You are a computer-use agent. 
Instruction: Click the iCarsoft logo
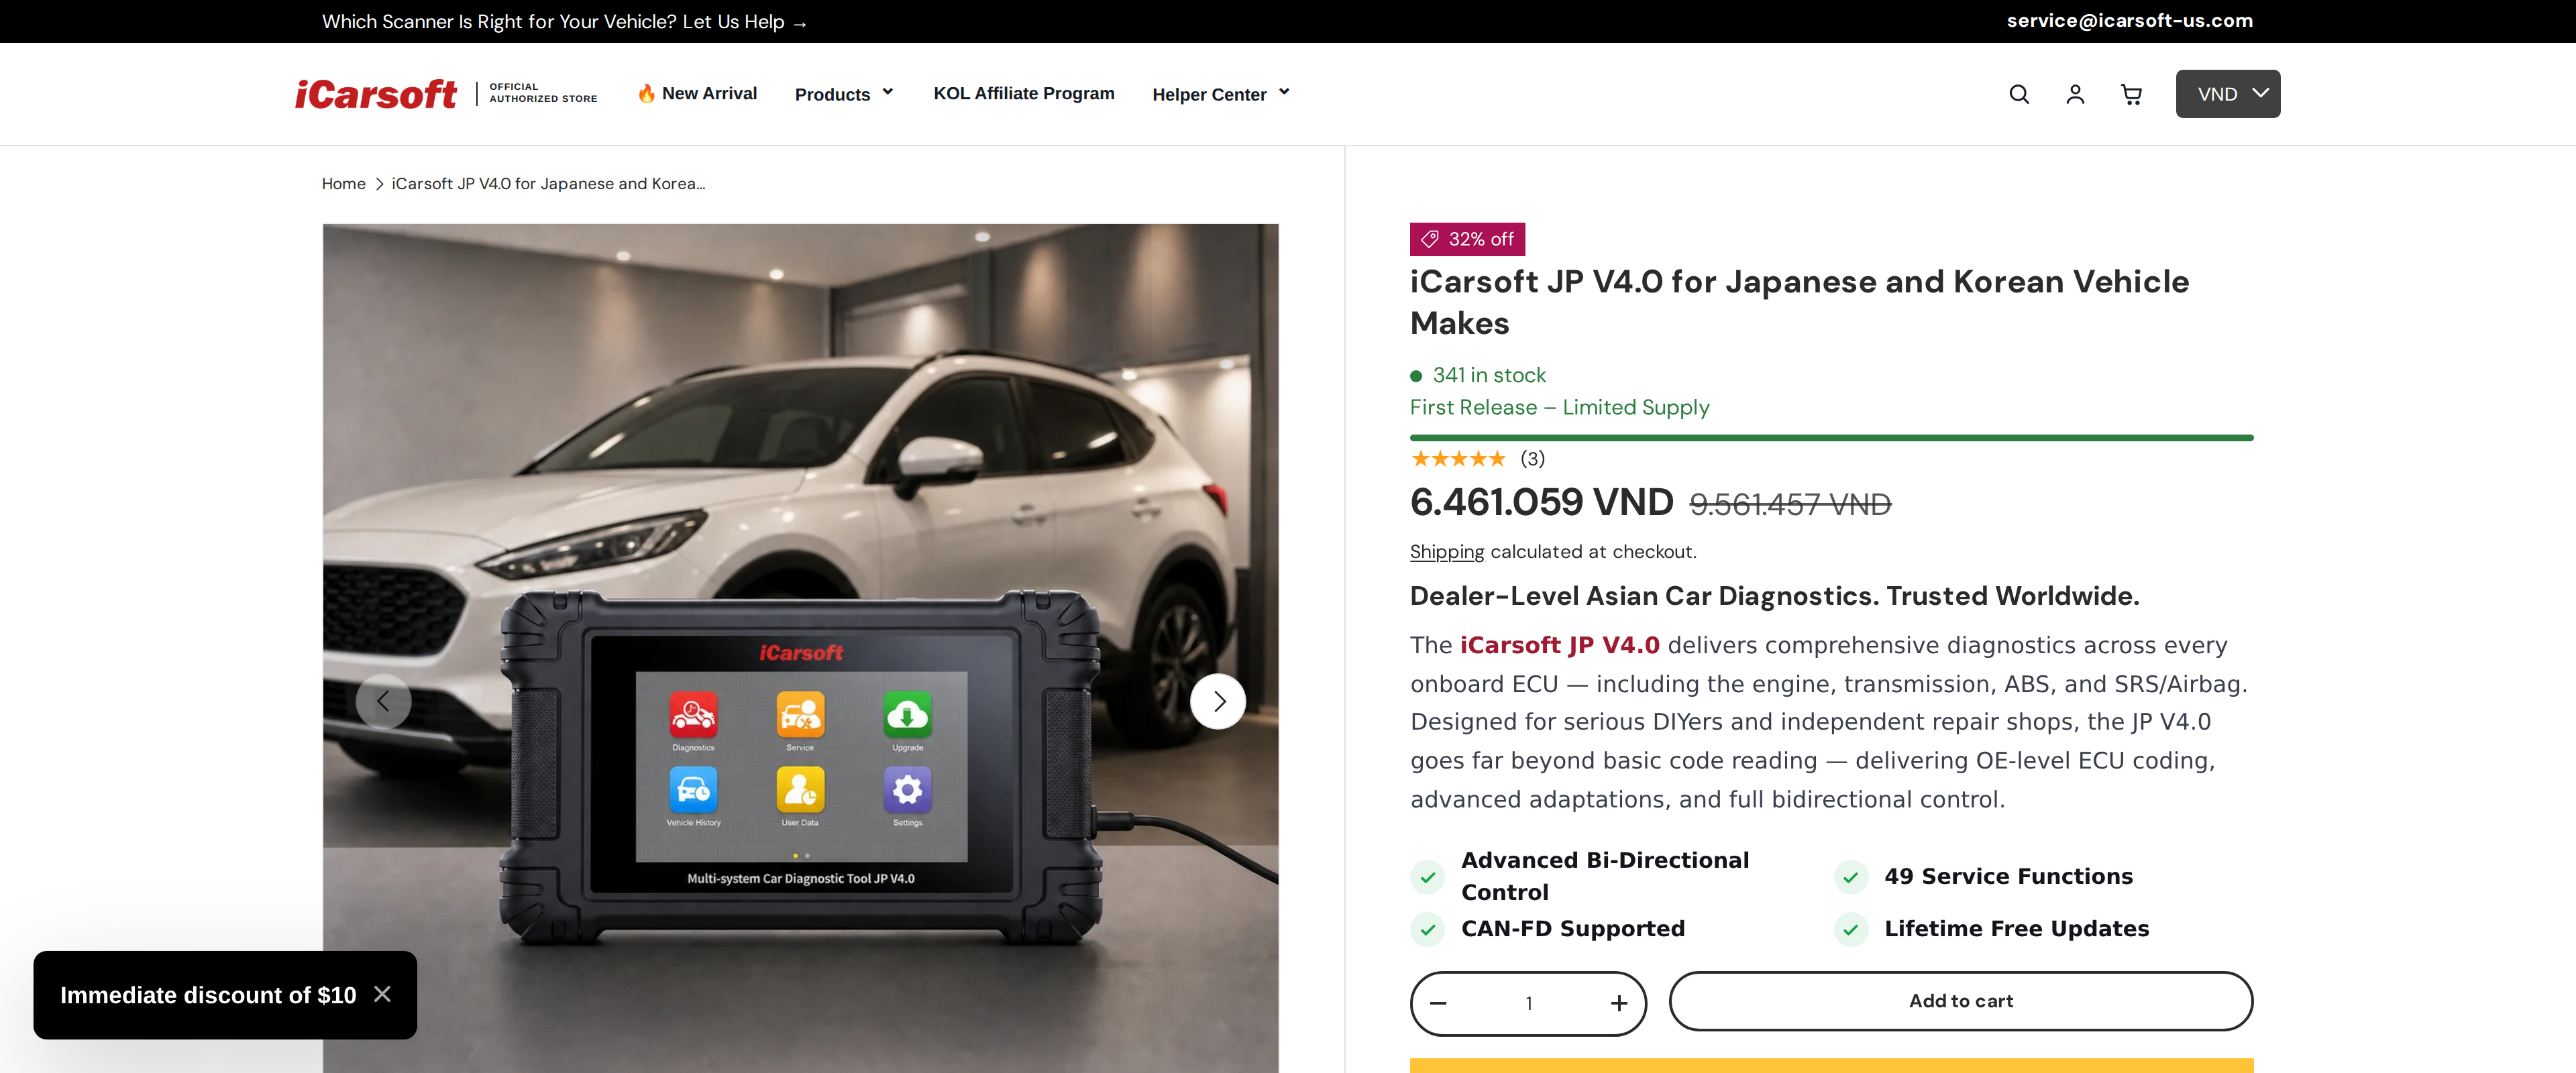pos(375,94)
